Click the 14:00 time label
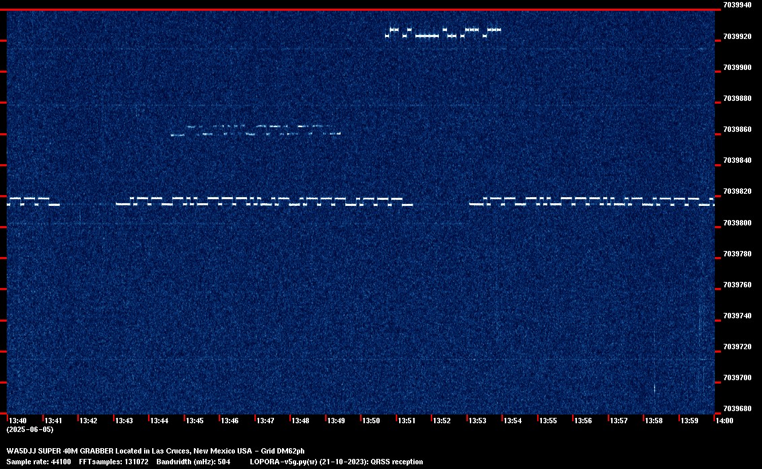The width and height of the screenshot is (762, 469). point(724,421)
